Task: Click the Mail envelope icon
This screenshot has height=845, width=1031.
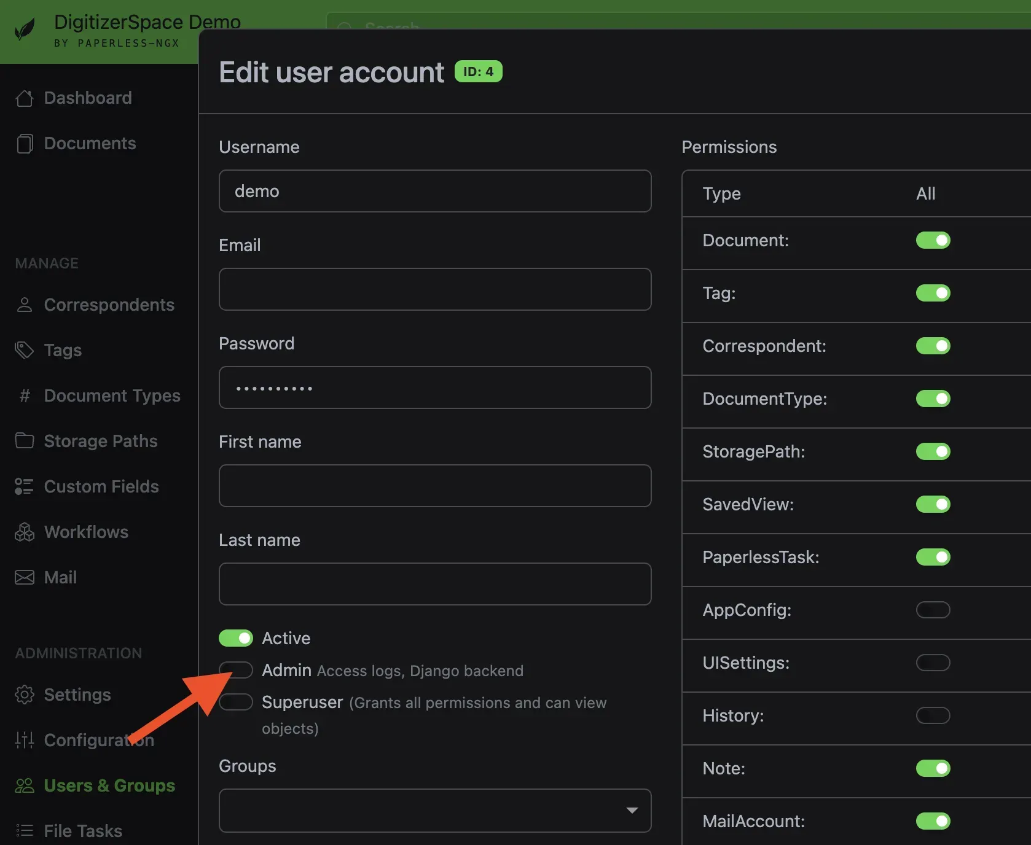Action: [x=25, y=577]
